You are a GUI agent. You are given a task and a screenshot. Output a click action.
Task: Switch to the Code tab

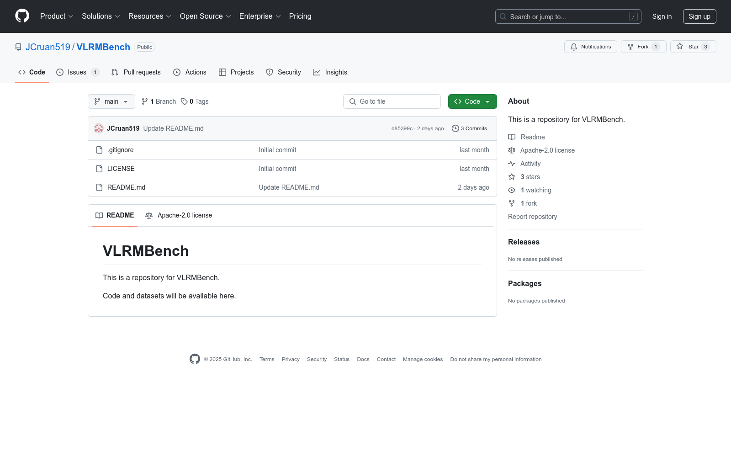(x=32, y=72)
